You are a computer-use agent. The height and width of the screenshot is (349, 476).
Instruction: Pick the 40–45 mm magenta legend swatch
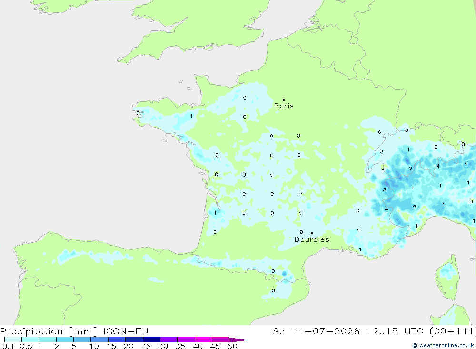click(x=203, y=339)
